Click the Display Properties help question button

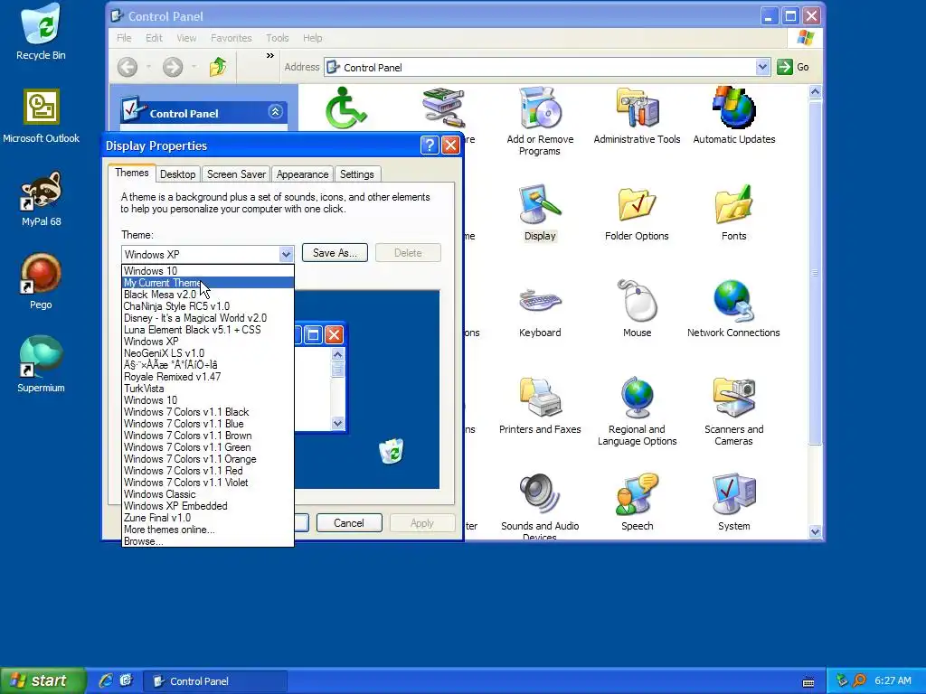coord(430,145)
